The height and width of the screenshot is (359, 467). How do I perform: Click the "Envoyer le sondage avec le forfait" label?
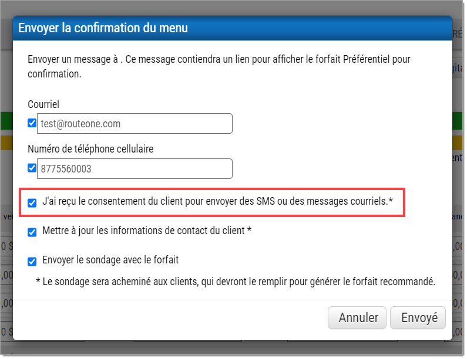110,260
